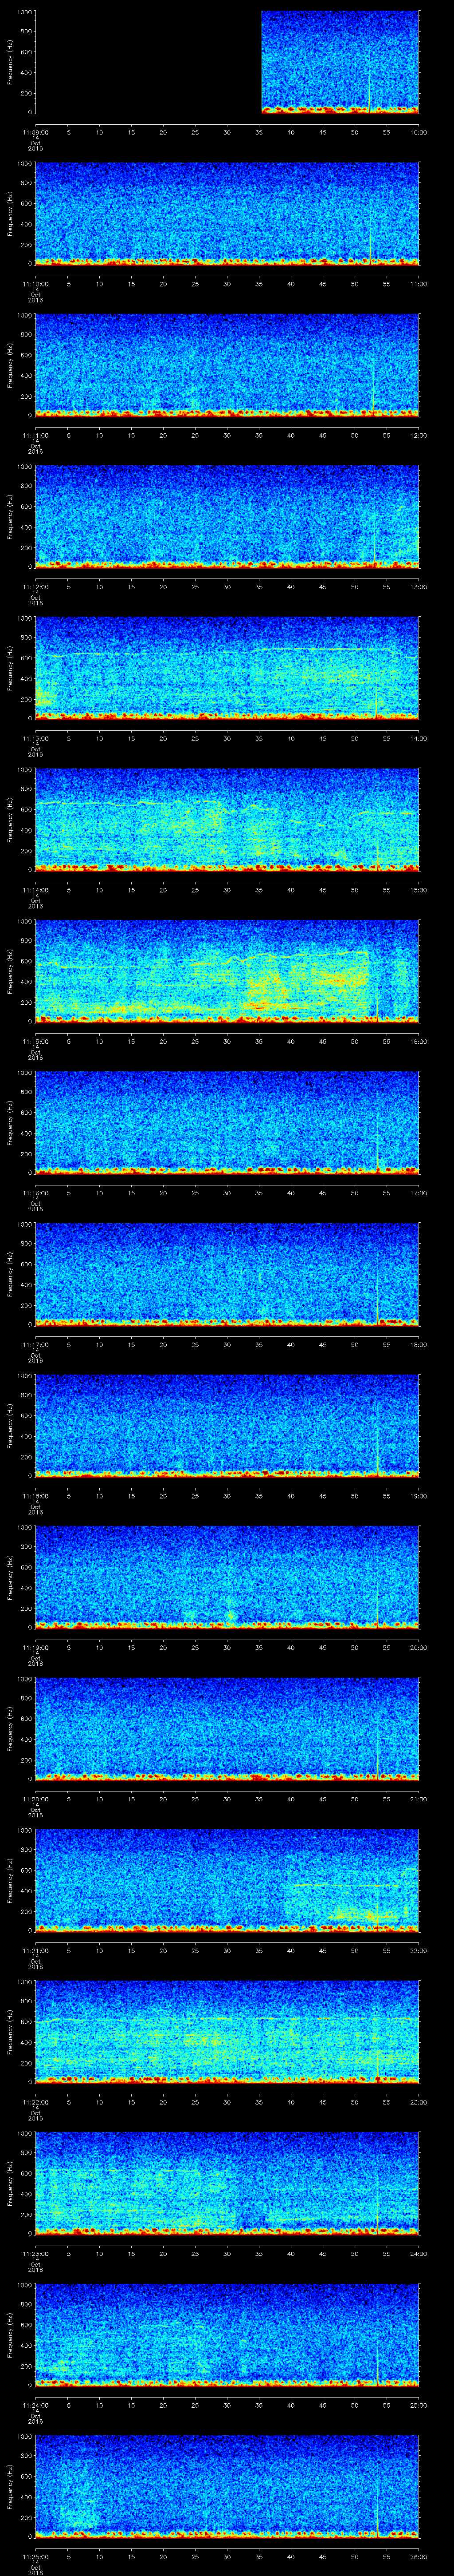Open the spectrogram panel starting at 11:20:00

227,1728
